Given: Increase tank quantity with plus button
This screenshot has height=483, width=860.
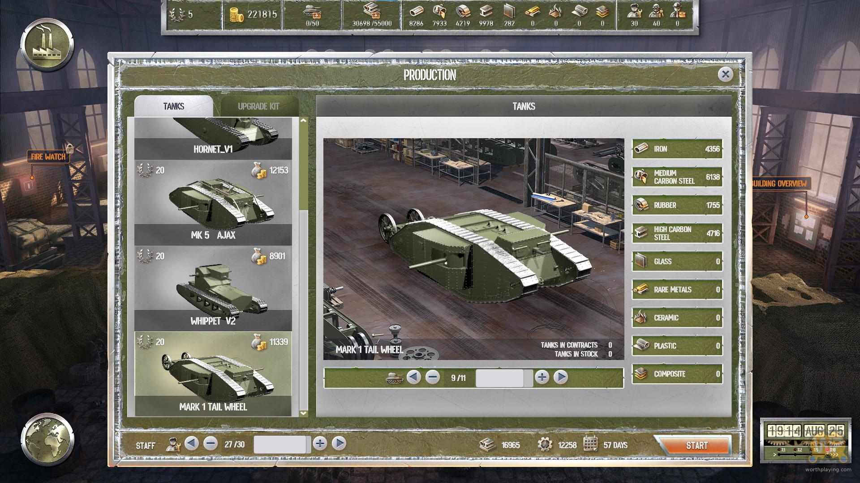Looking at the screenshot, I should (542, 377).
